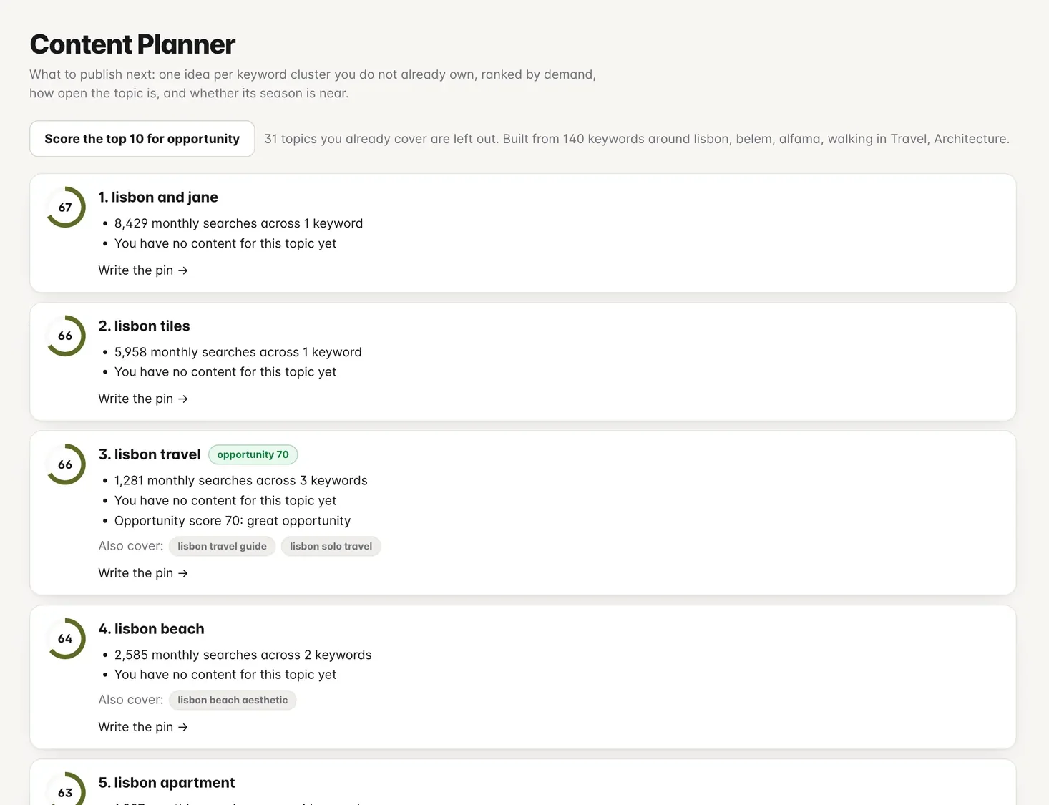This screenshot has width=1049, height=805.
Task: Open Write the pin link for lisbon and jane
Action: click(143, 270)
